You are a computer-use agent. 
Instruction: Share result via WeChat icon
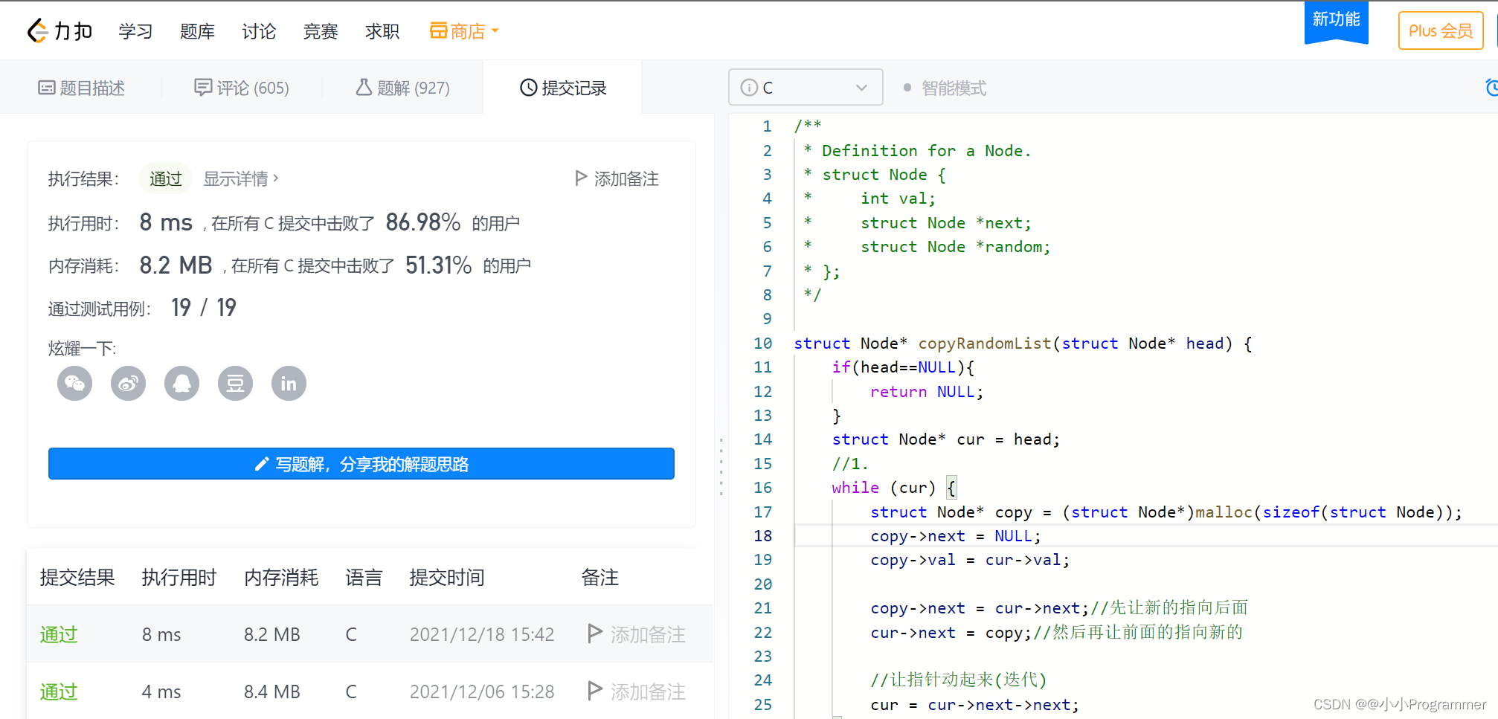point(75,384)
